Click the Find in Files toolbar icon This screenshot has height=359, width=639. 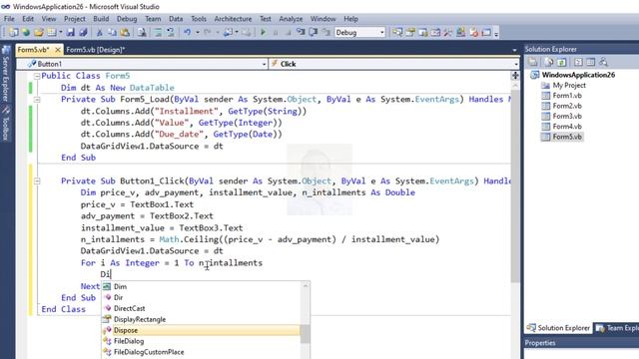[x=142, y=32]
